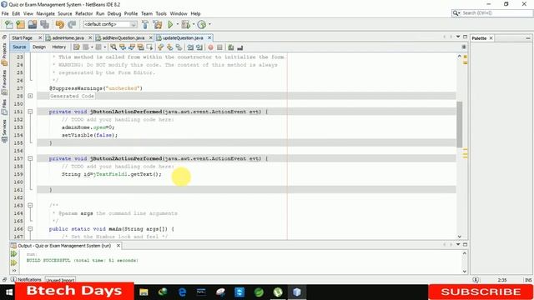Click the Windows Start button
Screen dimensions: 534x300
(9, 292)
